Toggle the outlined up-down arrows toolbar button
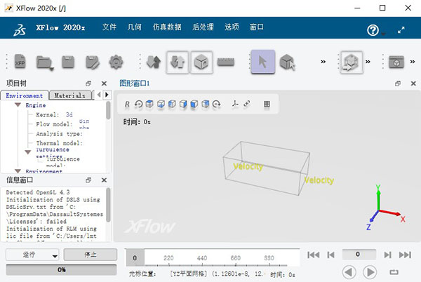The width and height of the screenshot is (421, 282). click(x=178, y=62)
